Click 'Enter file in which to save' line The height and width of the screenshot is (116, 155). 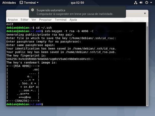coord(61,38)
